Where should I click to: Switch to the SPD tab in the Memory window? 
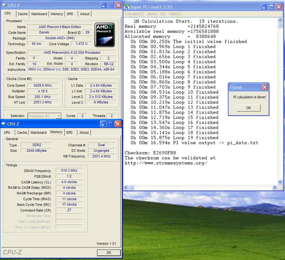click(x=69, y=133)
